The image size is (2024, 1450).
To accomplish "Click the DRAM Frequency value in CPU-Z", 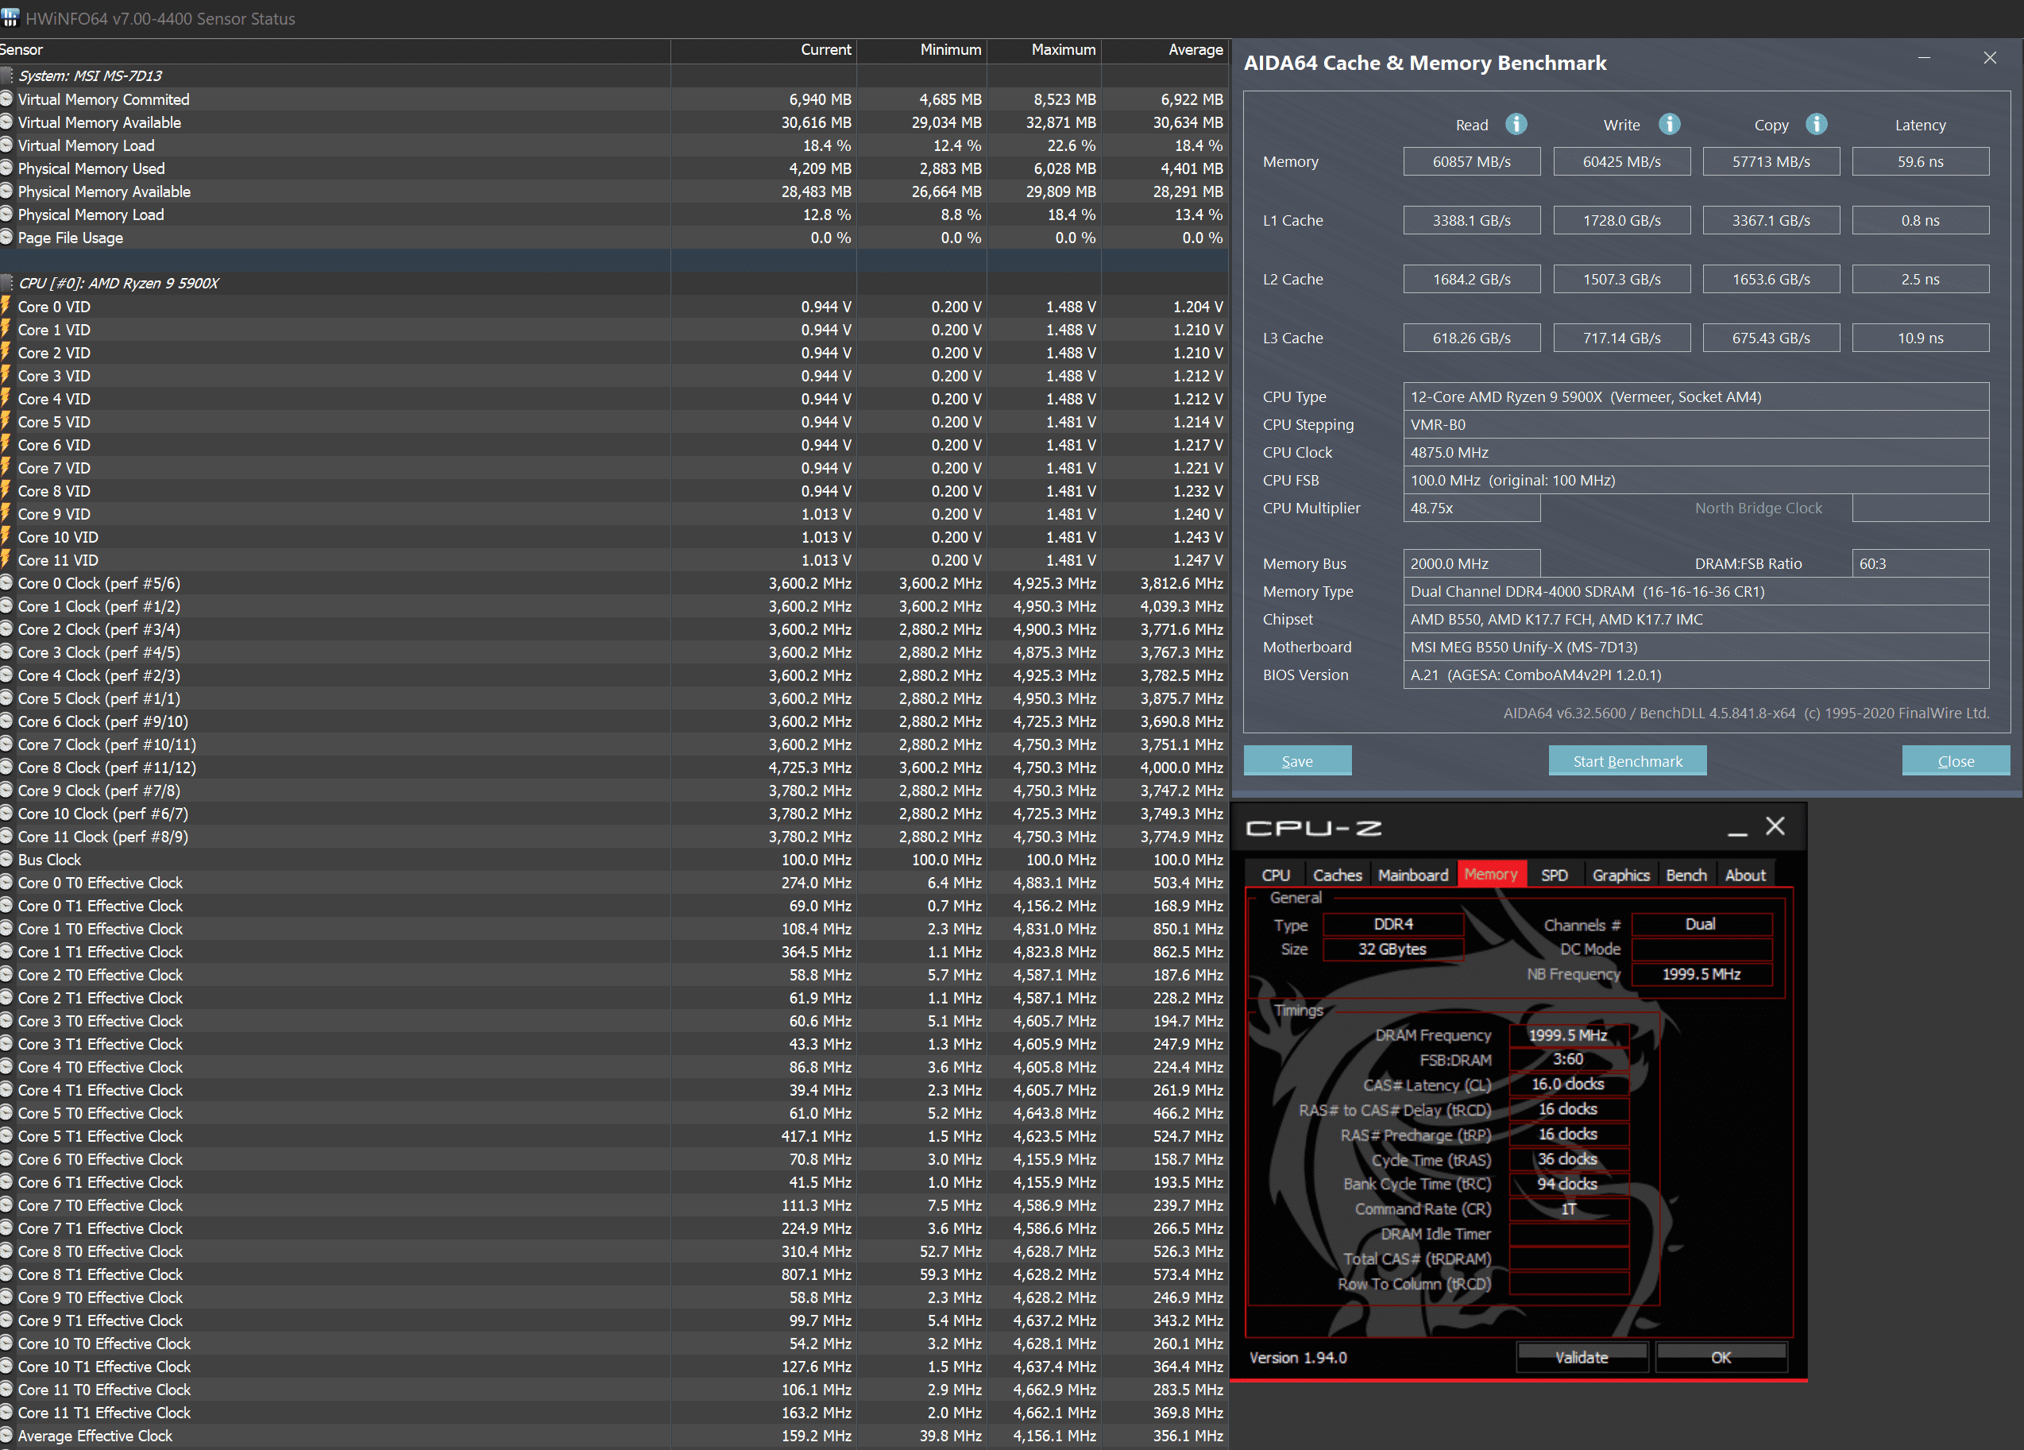I will [x=1568, y=1034].
